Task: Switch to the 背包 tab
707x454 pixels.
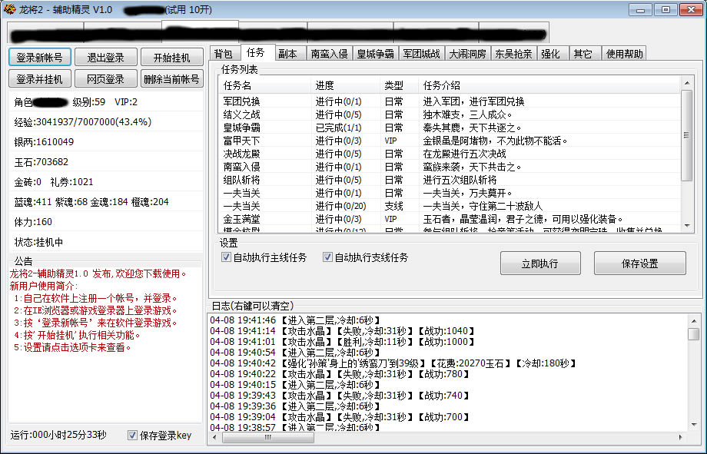Action: (224, 54)
